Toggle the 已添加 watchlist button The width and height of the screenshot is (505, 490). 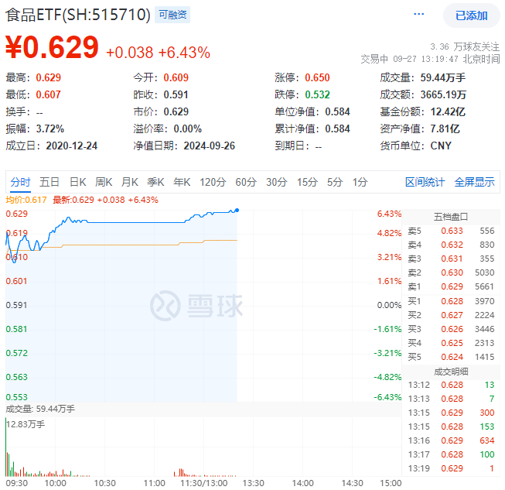tap(471, 15)
